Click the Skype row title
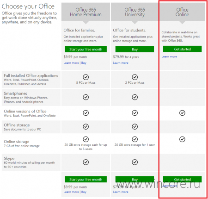The height and width of the screenshot is (199, 208). pos(9,159)
